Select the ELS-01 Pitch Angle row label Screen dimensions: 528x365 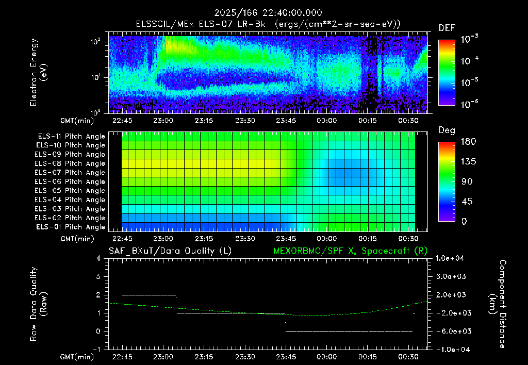[71, 227]
